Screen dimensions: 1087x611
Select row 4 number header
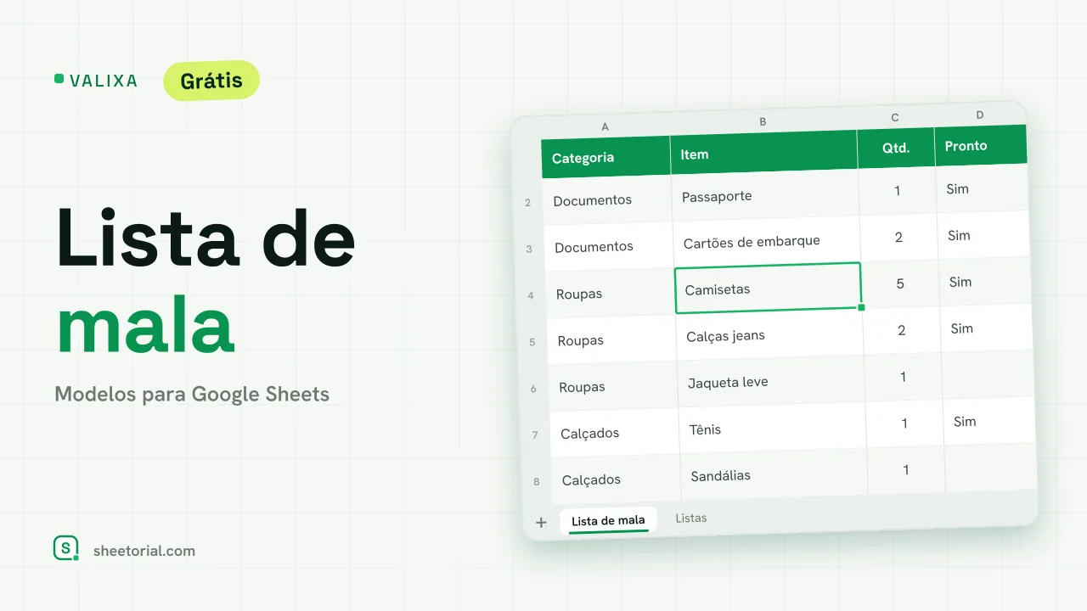(x=531, y=296)
